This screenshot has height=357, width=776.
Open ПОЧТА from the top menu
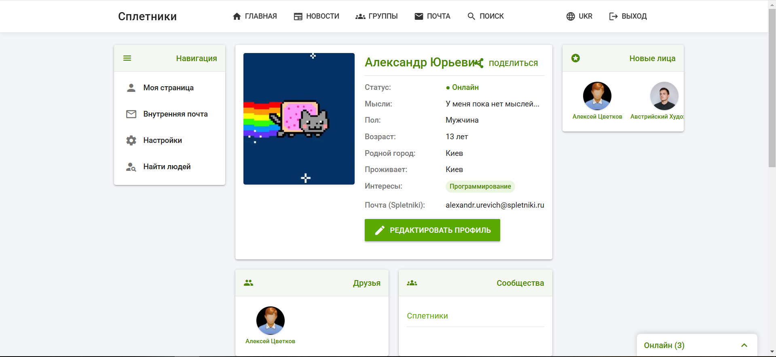(x=432, y=16)
